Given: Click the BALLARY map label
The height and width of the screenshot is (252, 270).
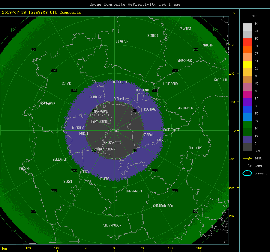Looking at the screenshot, I should 195,148.
